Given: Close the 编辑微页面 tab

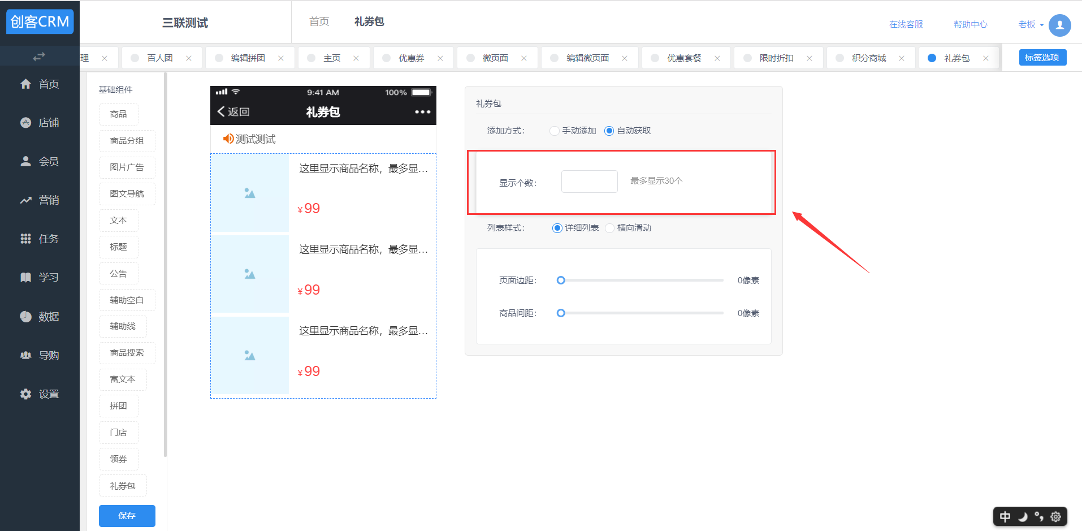Looking at the screenshot, I should (x=625, y=58).
